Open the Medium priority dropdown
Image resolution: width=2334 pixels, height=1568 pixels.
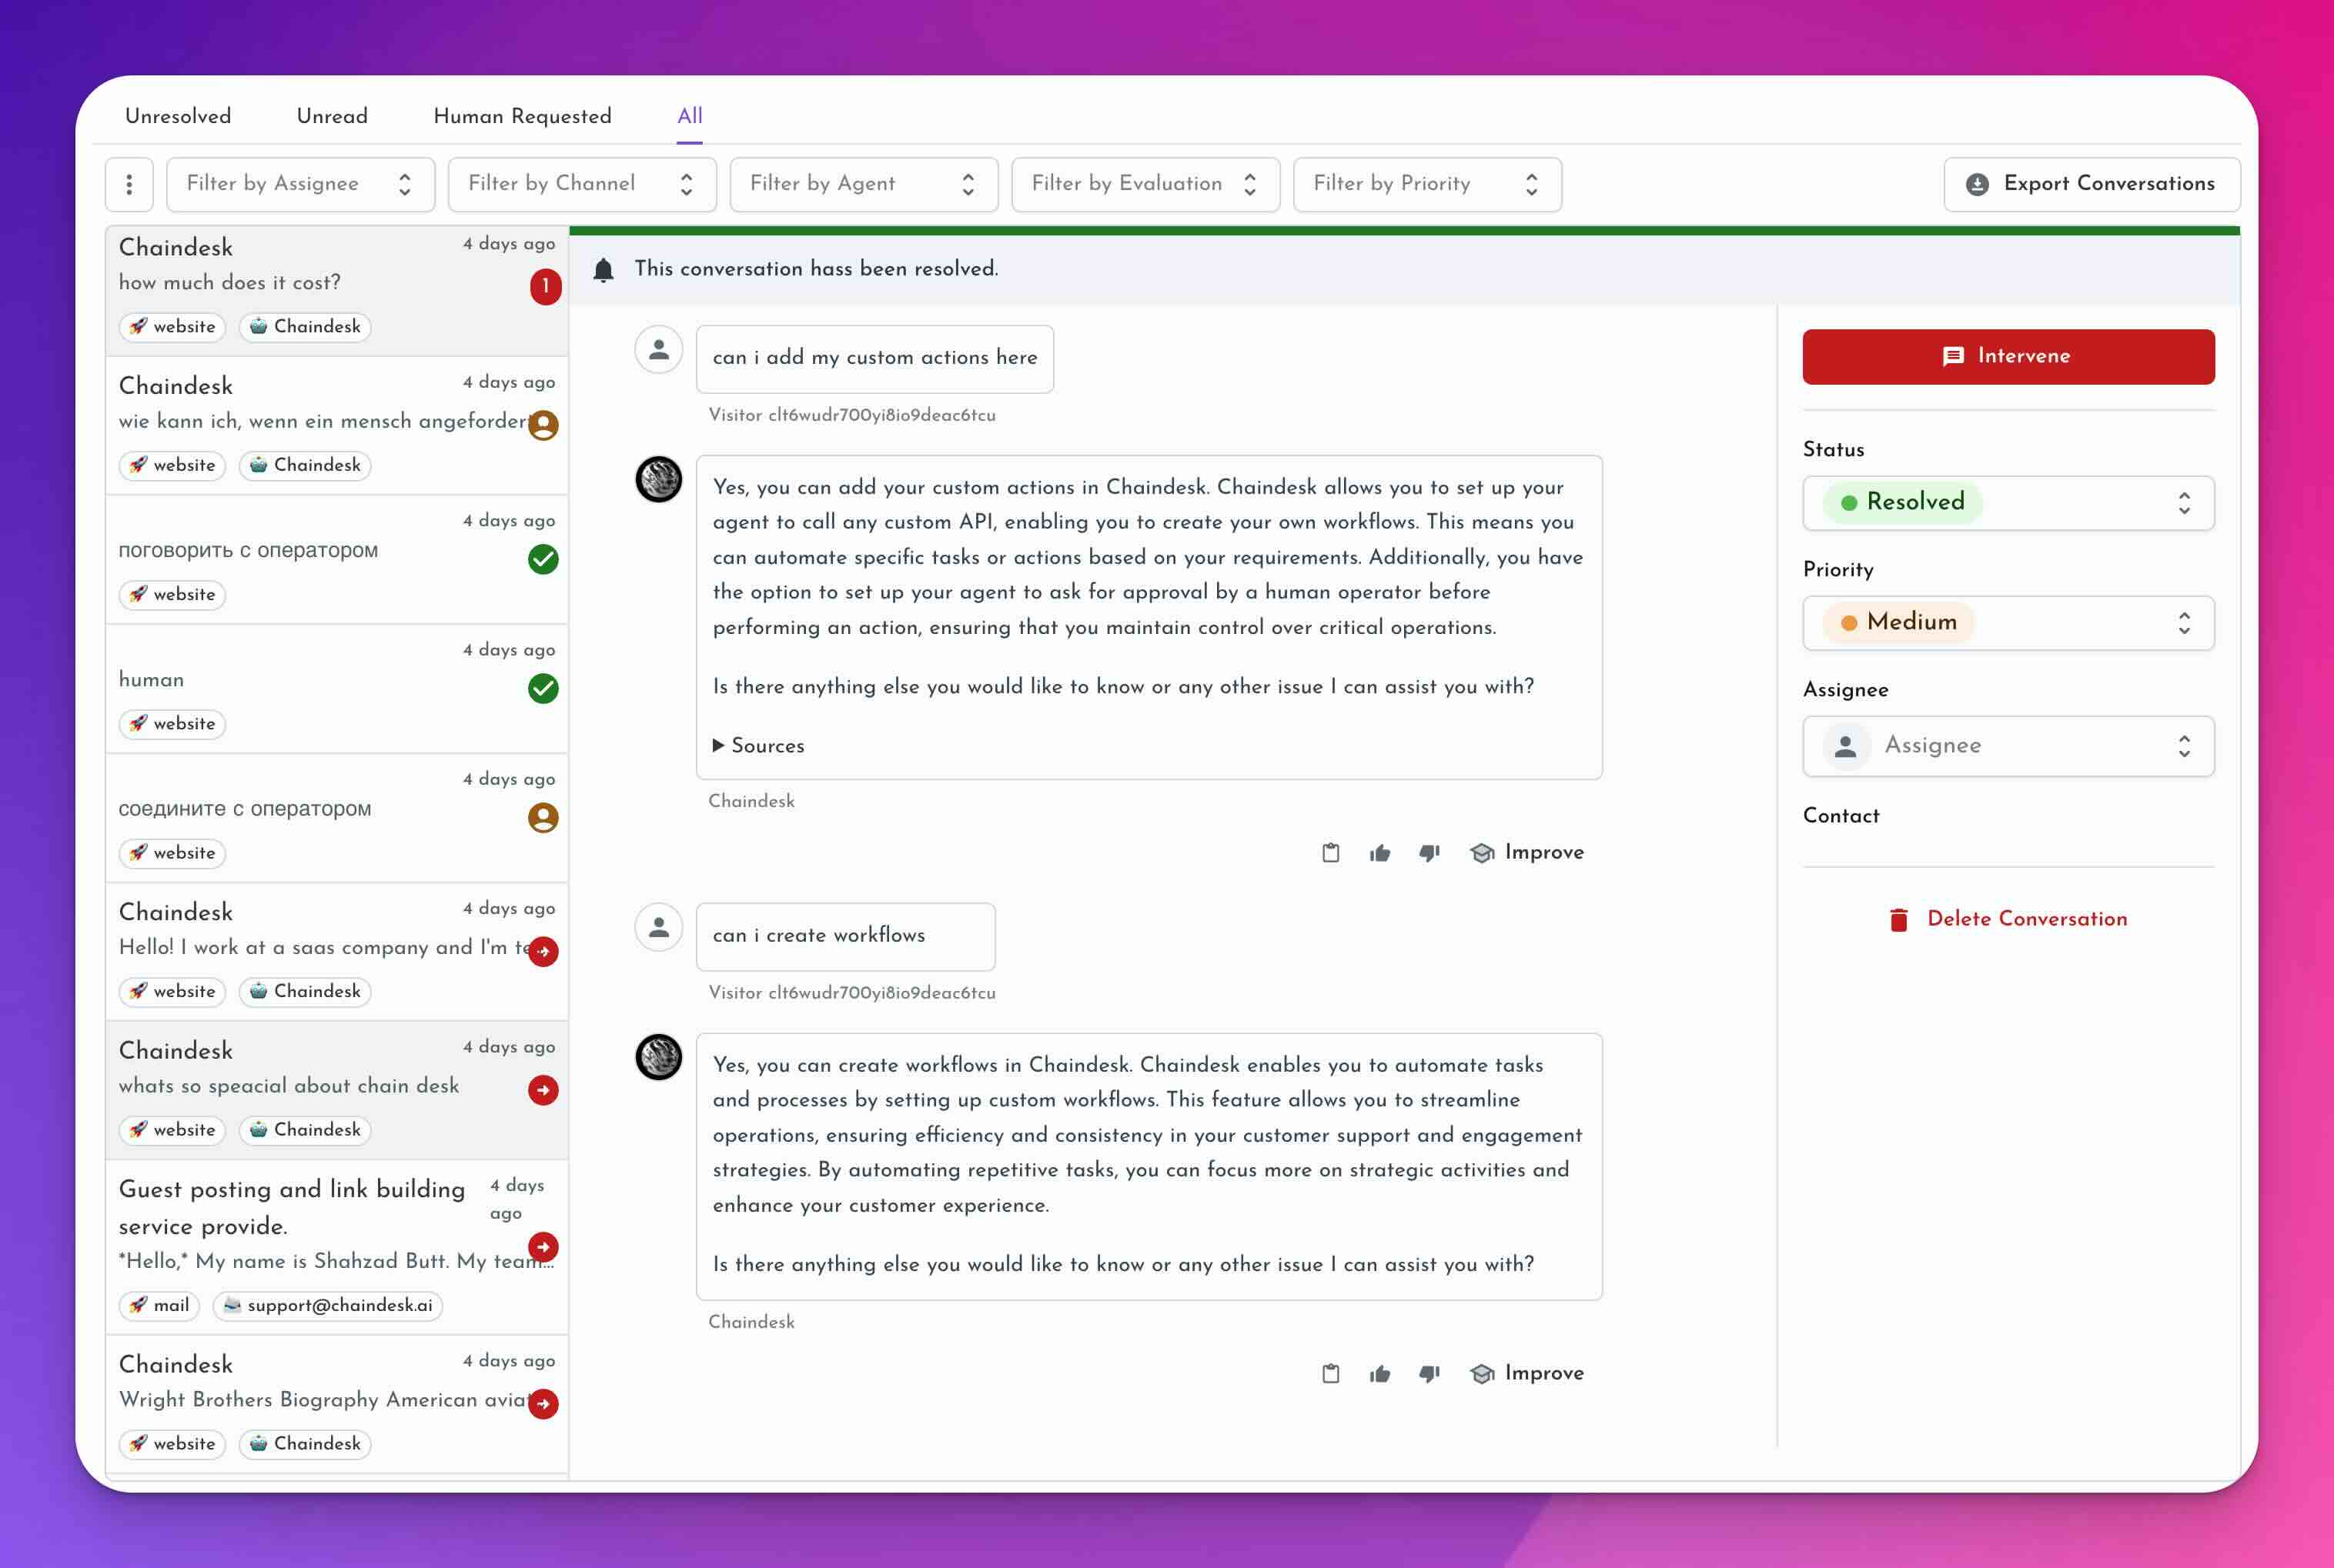coord(2008,623)
